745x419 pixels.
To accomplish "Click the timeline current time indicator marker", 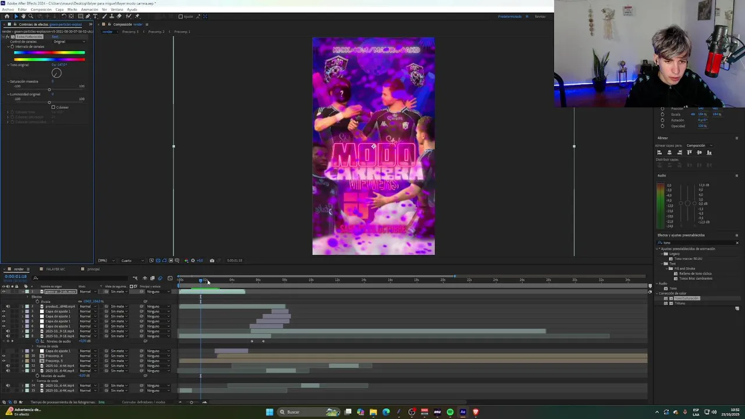I will (x=201, y=280).
